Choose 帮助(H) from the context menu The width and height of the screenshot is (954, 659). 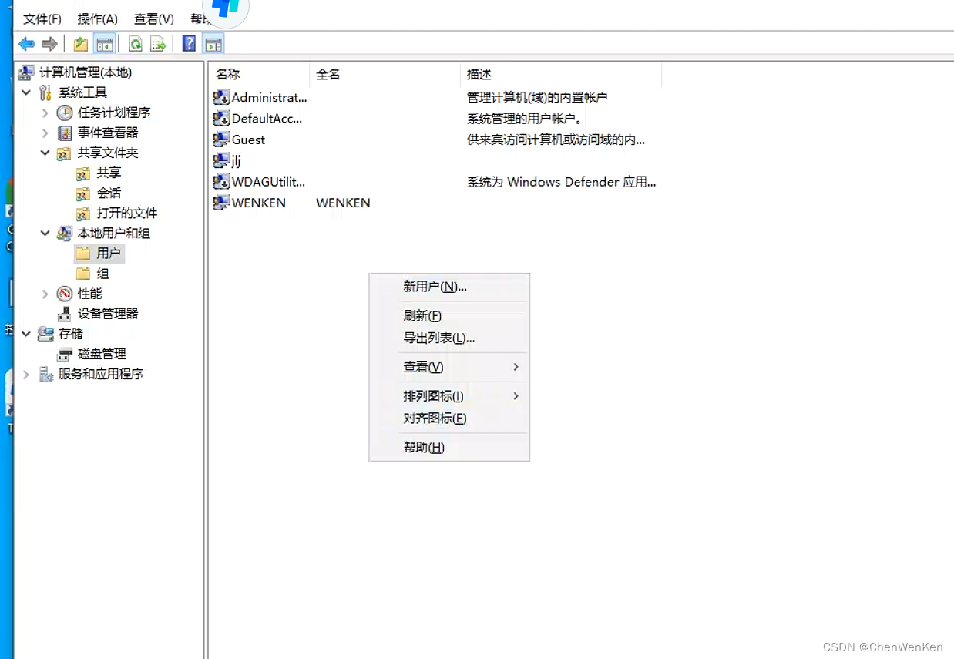point(449,448)
